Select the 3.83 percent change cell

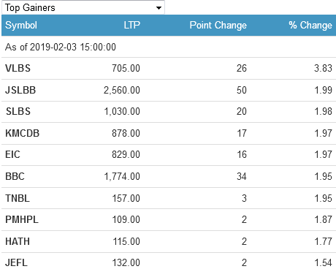coord(323,68)
